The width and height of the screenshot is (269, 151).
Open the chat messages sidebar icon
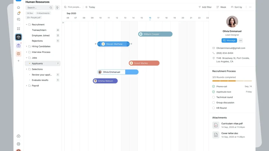[x=18, y=20]
